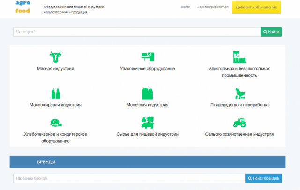Focus the Название бренда input field
Viewport: 300px width, 190px height.
129,178
